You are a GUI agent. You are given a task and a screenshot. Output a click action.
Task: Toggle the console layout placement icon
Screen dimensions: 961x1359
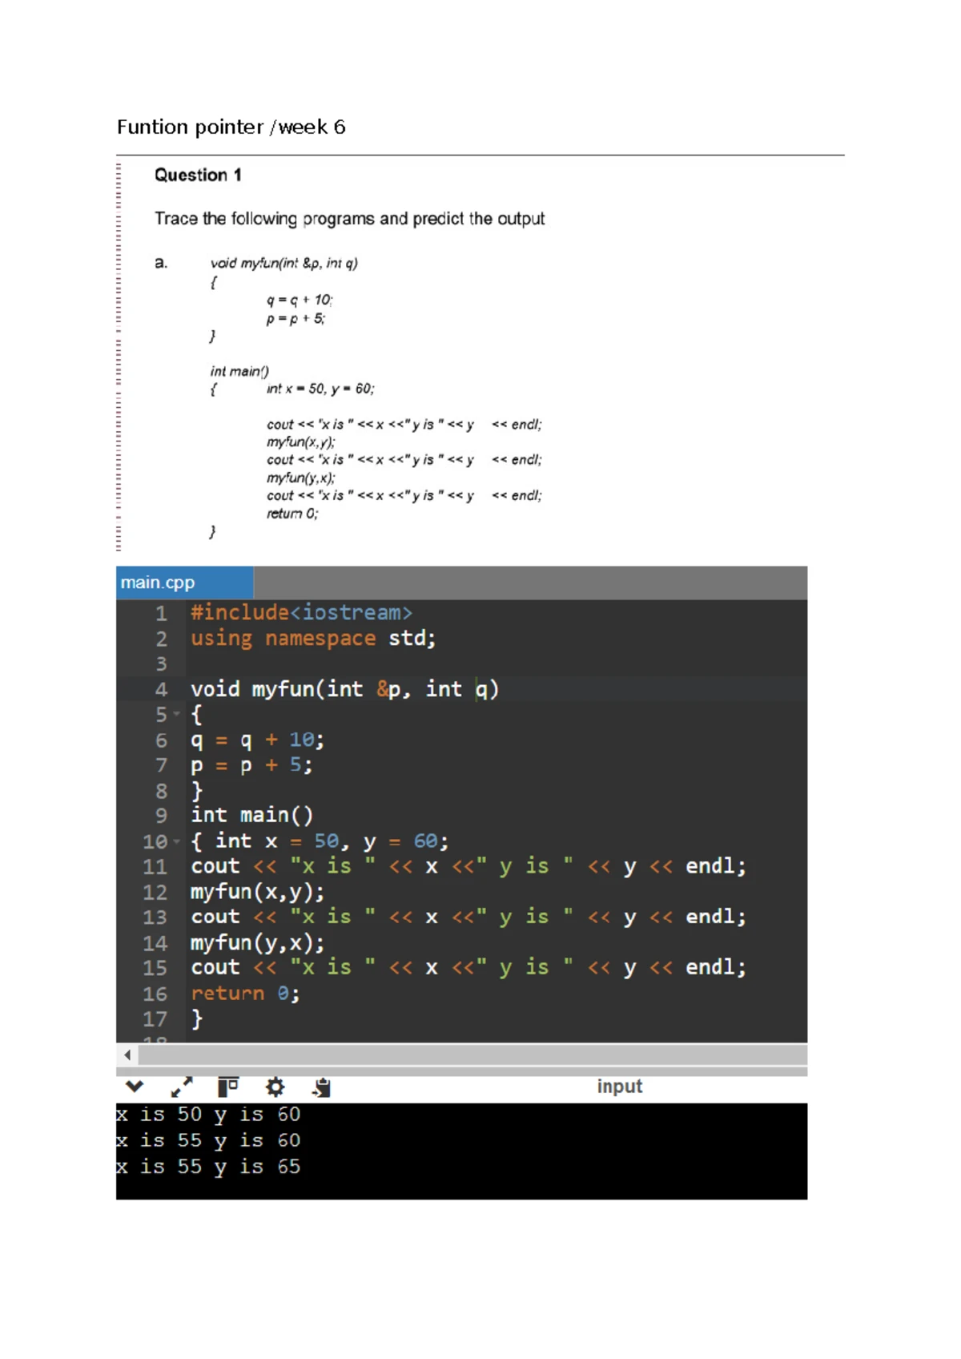click(228, 1087)
